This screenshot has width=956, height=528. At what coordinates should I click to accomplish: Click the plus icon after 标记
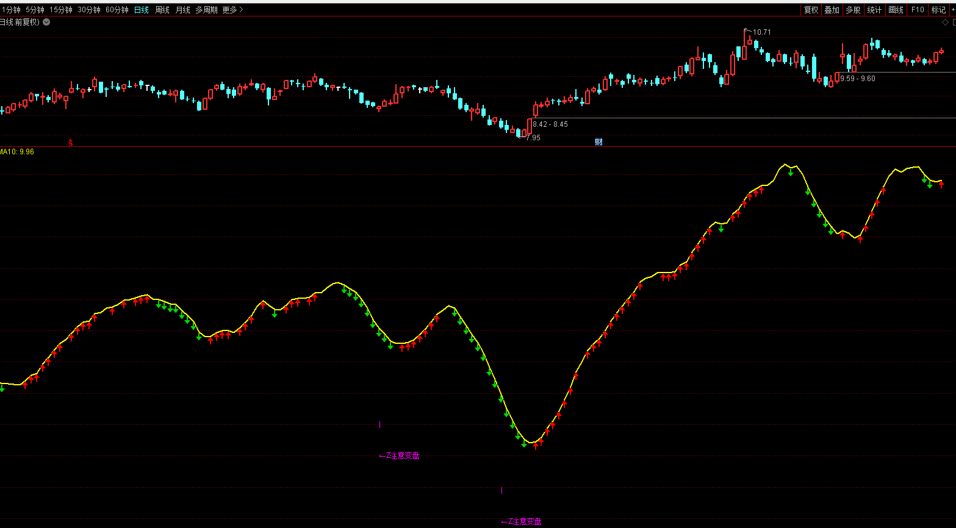point(952,10)
